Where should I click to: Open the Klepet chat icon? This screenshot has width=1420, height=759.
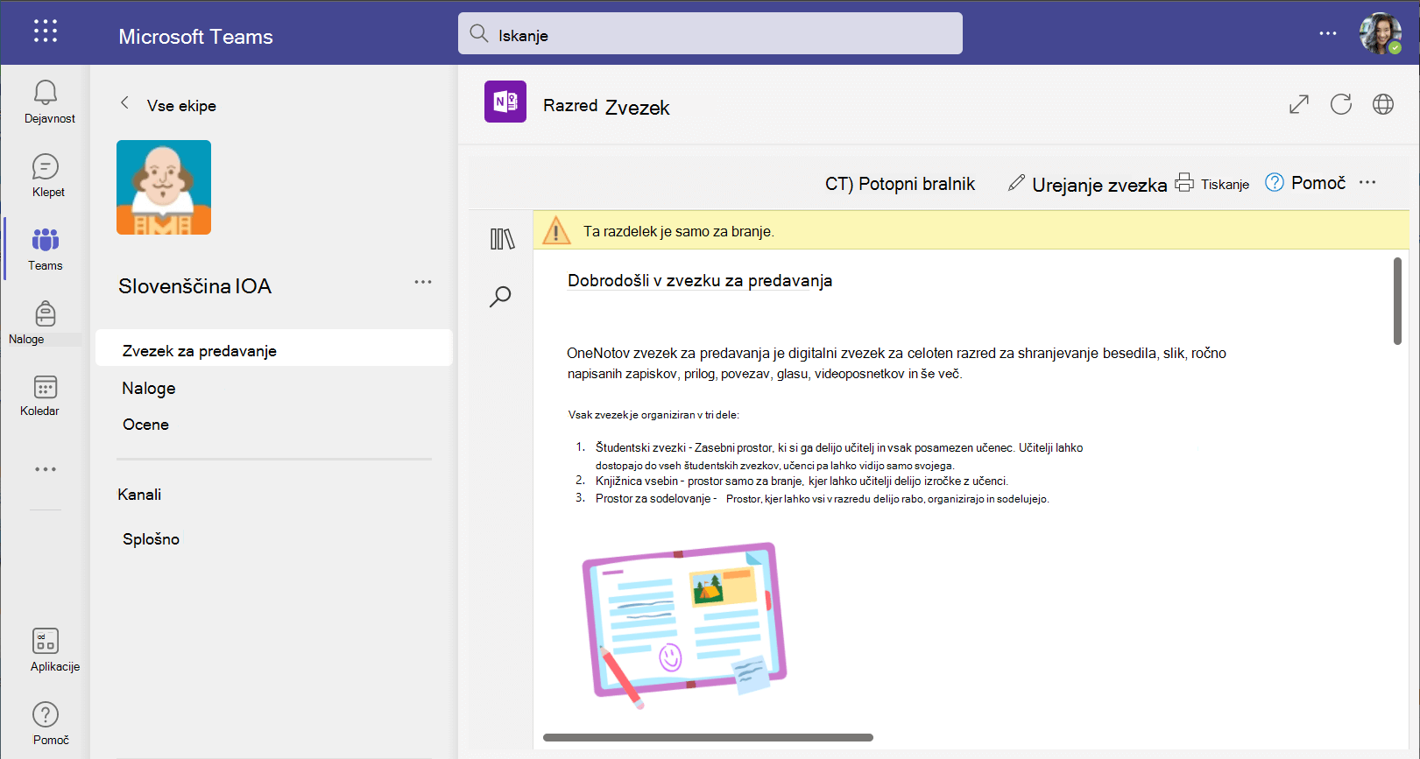(x=46, y=166)
